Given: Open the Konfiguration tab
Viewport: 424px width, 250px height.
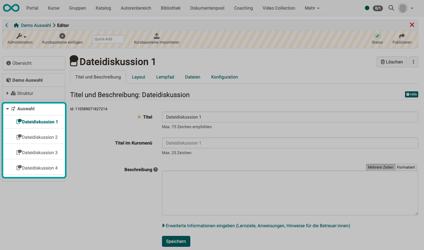Looking at the screenshot, I should coord(224,77).
